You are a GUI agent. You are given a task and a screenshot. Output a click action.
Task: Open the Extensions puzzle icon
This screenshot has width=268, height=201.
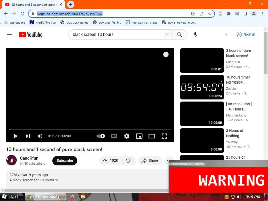tap(228, 14)
